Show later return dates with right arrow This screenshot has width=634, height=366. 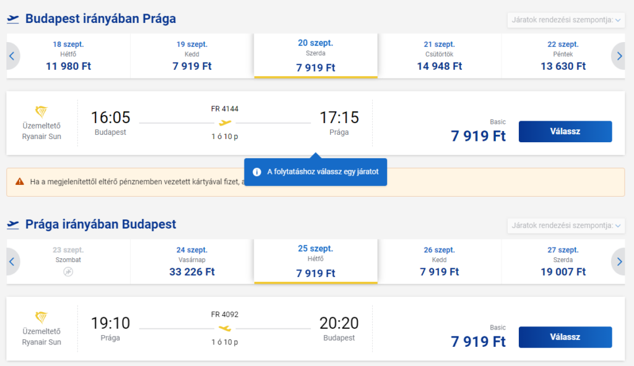point(619,262)
